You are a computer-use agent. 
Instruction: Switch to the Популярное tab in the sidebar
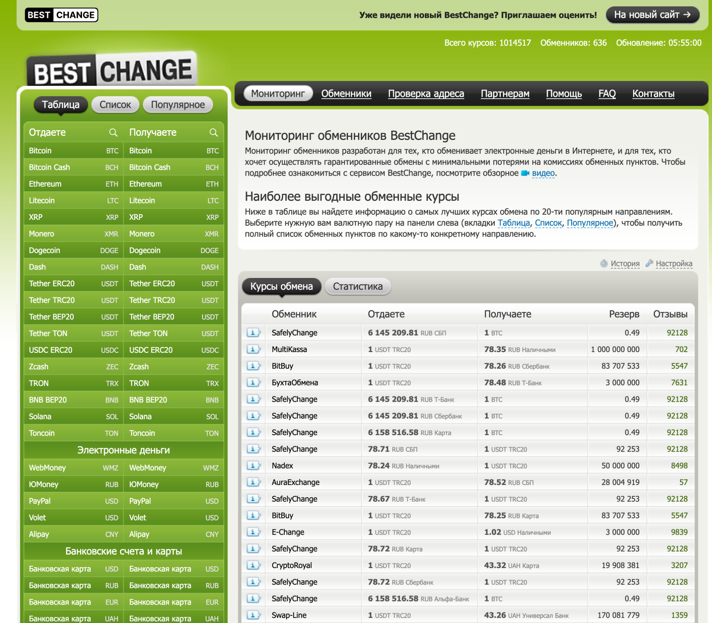178,105
